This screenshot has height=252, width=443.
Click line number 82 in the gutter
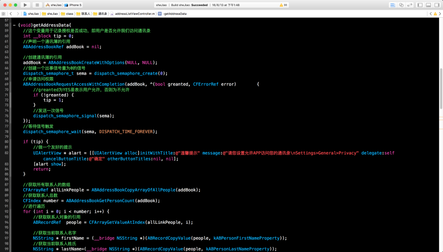[7, 153]
